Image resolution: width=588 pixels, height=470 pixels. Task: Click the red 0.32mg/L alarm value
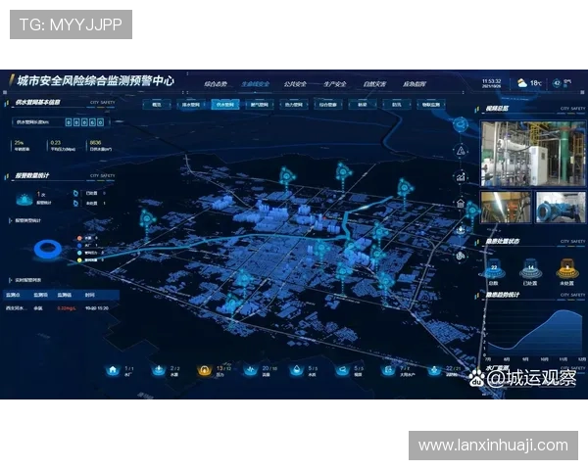tap(67, 308)
